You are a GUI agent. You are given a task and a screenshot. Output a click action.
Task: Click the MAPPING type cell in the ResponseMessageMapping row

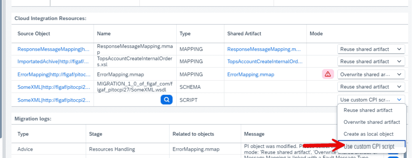191,49
